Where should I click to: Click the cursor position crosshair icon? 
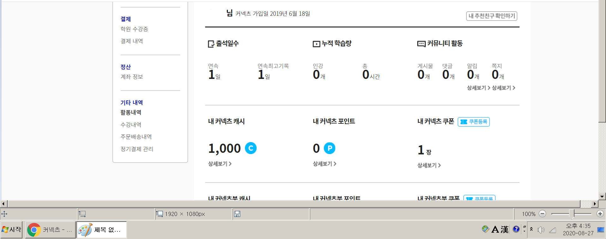pyautogui.click(x=4, y=214)
